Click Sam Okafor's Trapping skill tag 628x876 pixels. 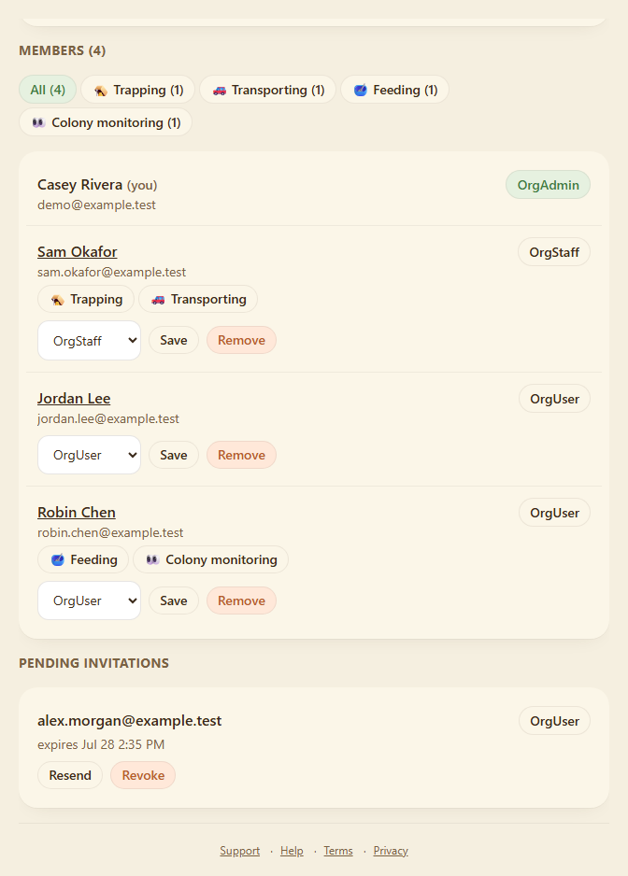pos(86,299)
